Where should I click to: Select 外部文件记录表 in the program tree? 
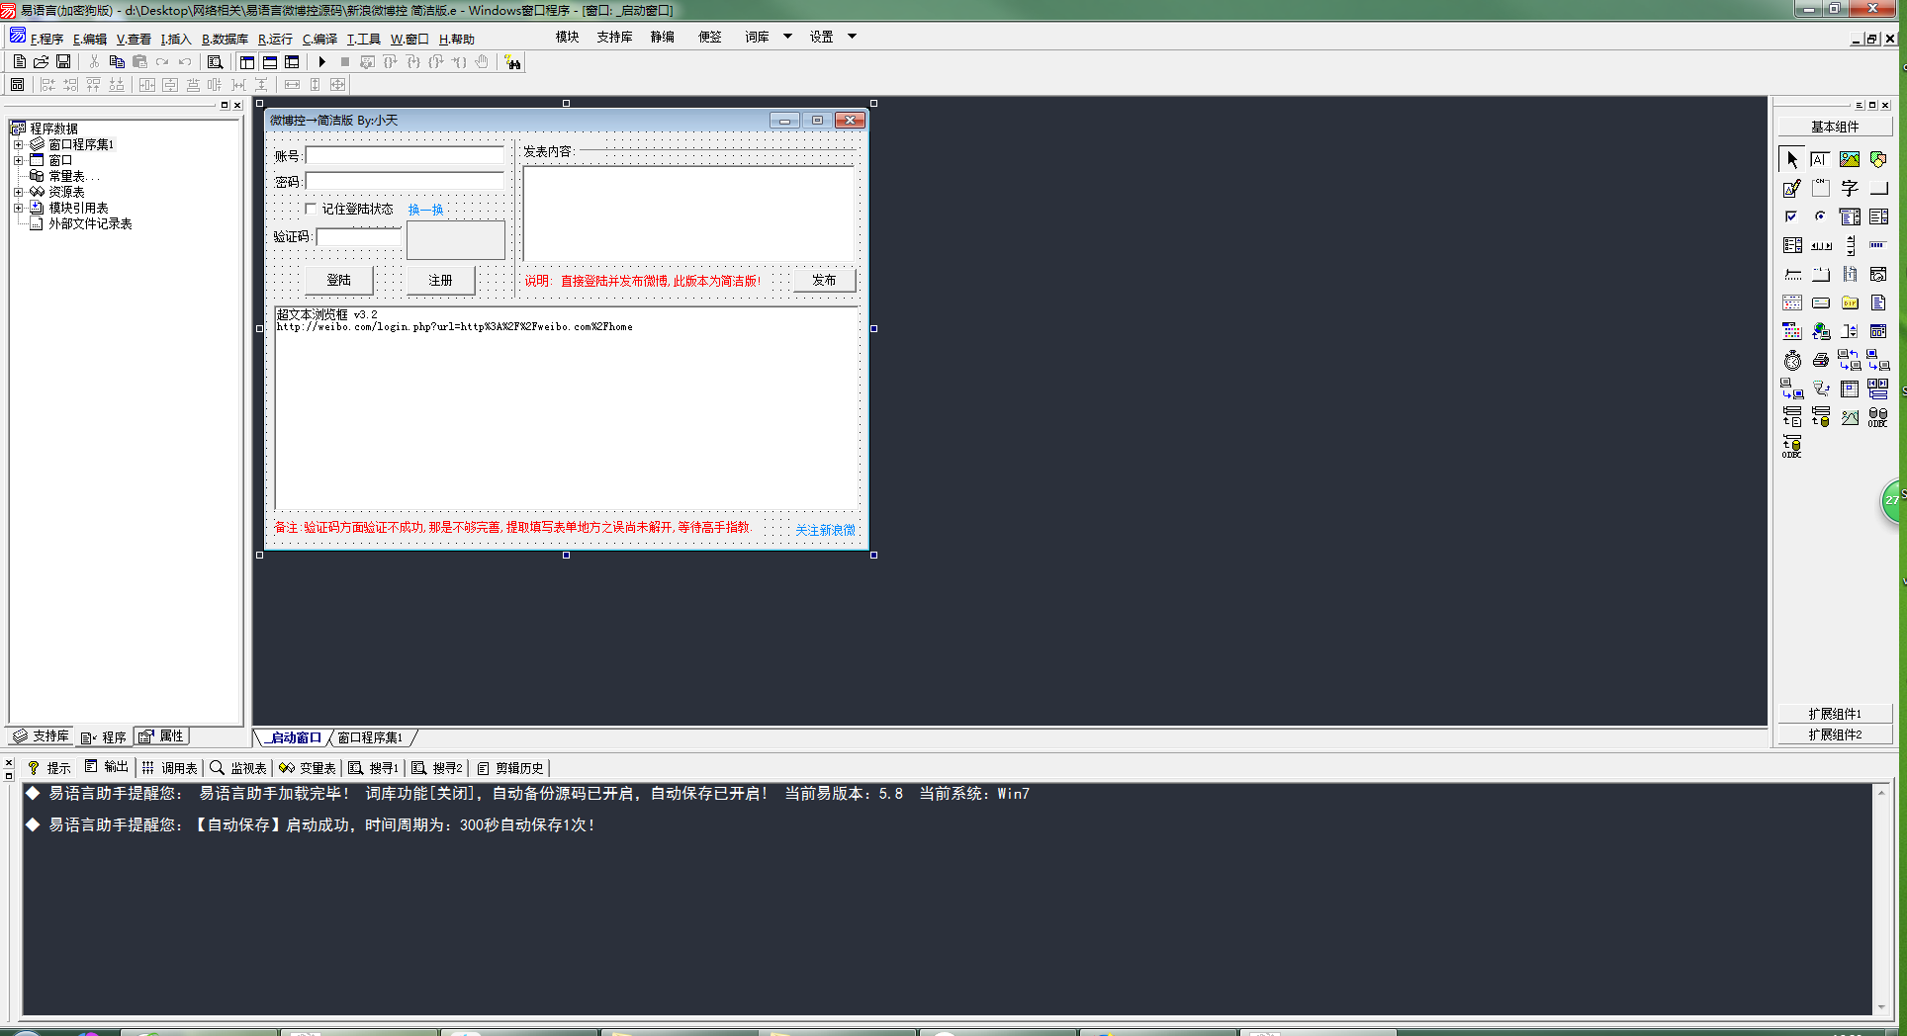coord(90,223)
